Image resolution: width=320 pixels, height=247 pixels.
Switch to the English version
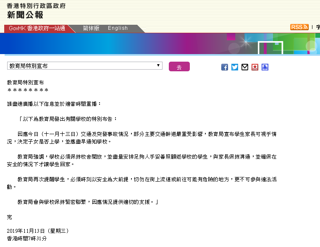[118, 28]
